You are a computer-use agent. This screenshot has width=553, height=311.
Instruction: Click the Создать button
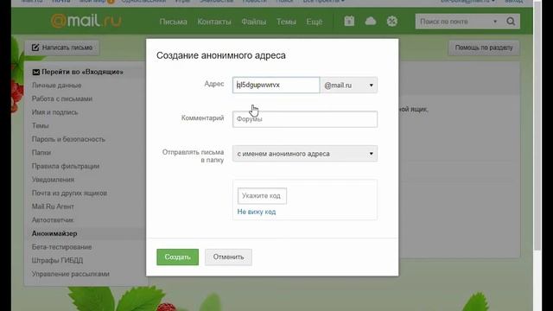coord(177,257)
